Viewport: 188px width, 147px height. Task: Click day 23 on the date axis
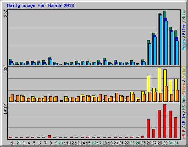(x=132, y=143)
